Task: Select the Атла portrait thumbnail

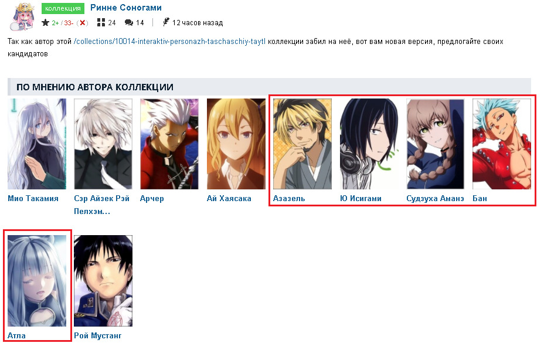Action: (x=37, y=281)
